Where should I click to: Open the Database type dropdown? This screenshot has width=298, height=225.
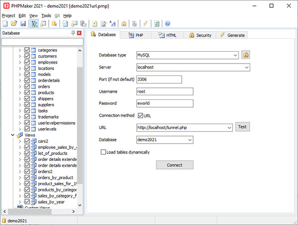pyautogui.click(x=235, y=55)
